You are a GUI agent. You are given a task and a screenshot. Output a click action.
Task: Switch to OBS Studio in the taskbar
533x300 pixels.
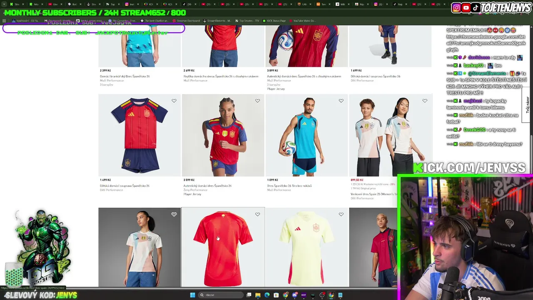click(322, 295)
